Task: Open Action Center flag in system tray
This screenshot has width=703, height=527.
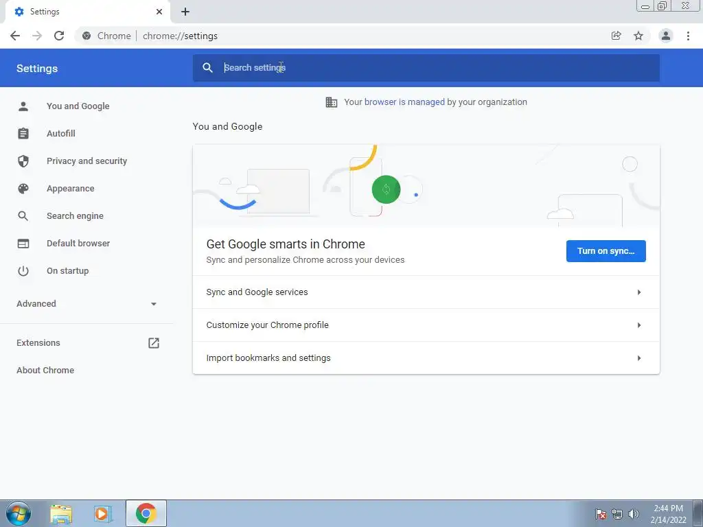Action: tap(601, 514)
